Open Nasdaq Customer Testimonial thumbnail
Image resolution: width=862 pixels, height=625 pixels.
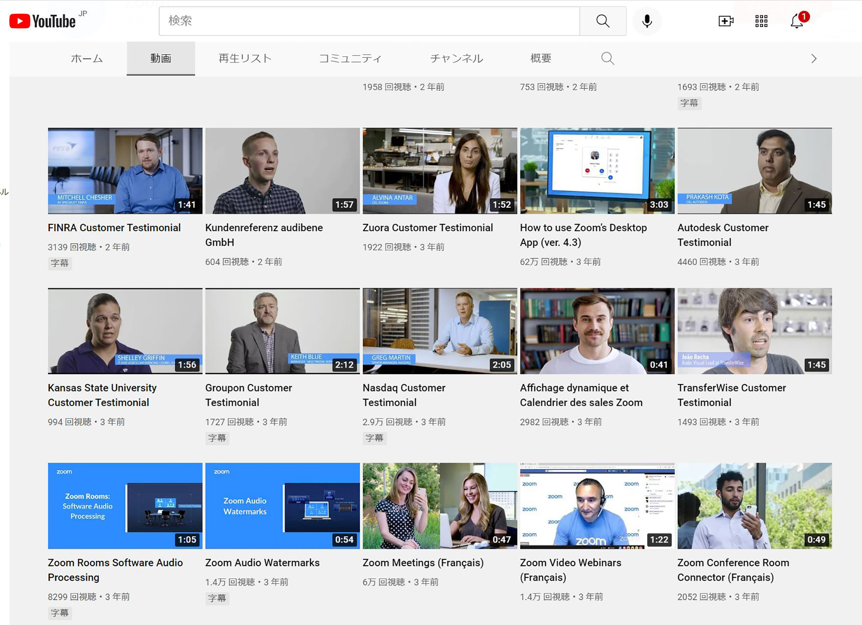(440, 331)
